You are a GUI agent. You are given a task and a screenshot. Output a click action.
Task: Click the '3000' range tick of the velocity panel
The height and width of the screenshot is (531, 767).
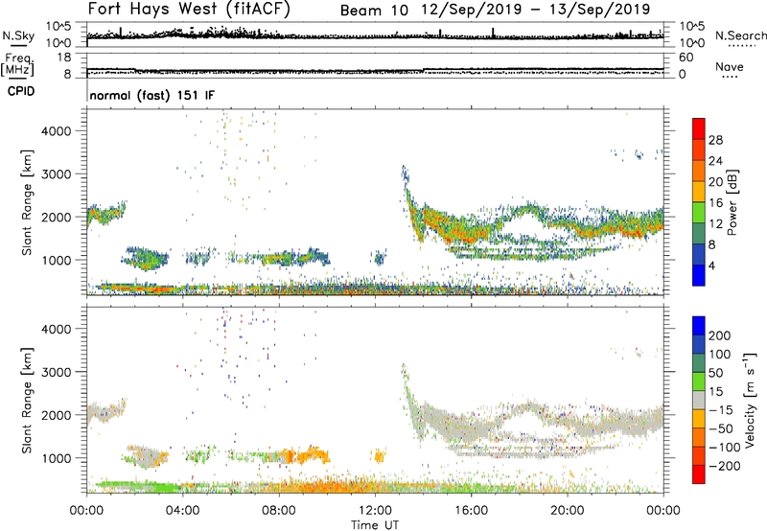pyautogui.click(x=57, y=372)
